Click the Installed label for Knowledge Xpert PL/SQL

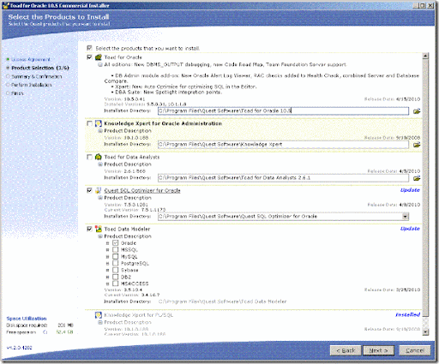pos(407,314)
